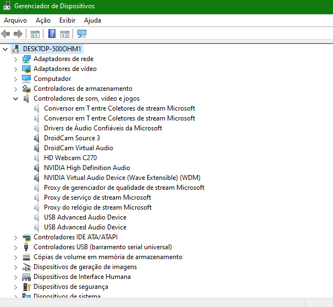Click the Device Manager title bar icon
The height and width of the screenshot is (307, 333).
(7, 6)
